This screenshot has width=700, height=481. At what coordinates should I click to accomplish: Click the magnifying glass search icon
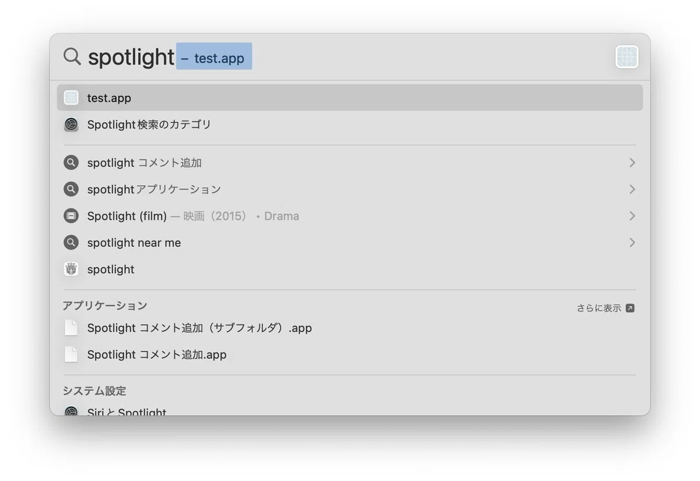click(72, 57)
